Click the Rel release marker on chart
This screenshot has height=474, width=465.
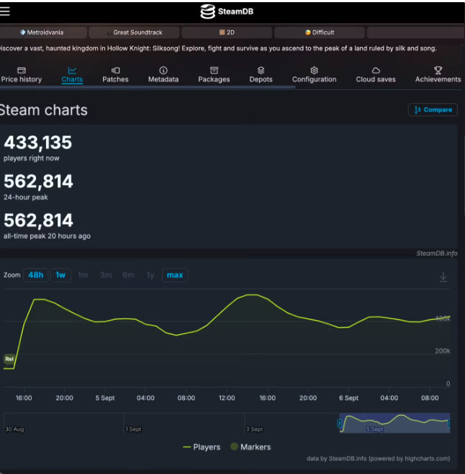(9, 359)
